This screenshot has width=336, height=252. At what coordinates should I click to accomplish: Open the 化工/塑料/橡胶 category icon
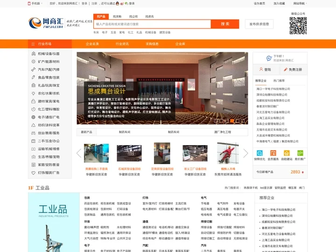coord(34,109)
